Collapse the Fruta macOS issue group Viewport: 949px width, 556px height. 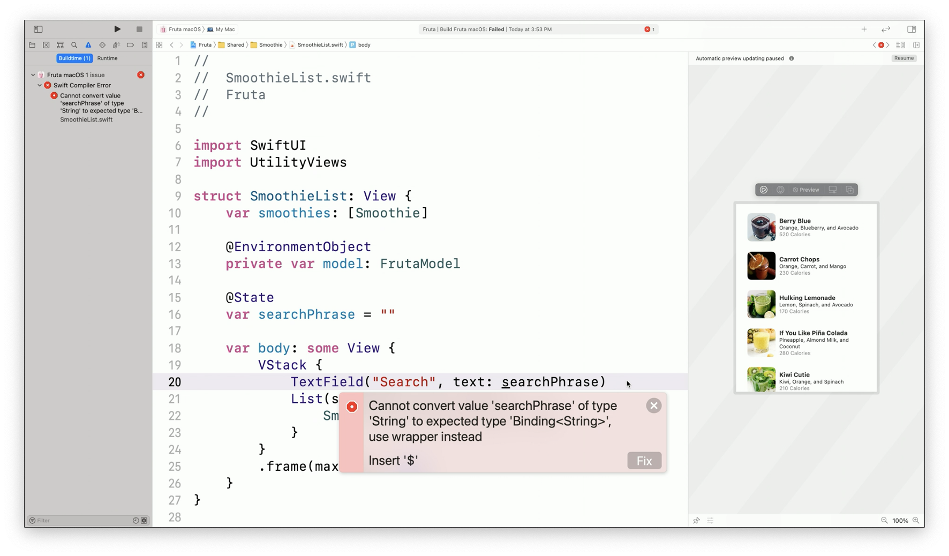point(33,75)
